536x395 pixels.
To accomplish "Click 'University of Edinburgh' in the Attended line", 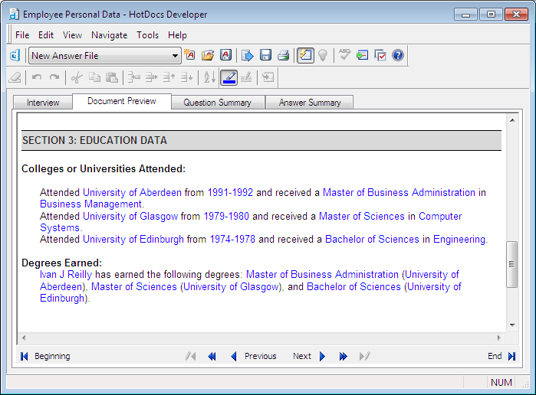I will click(133, 240).
